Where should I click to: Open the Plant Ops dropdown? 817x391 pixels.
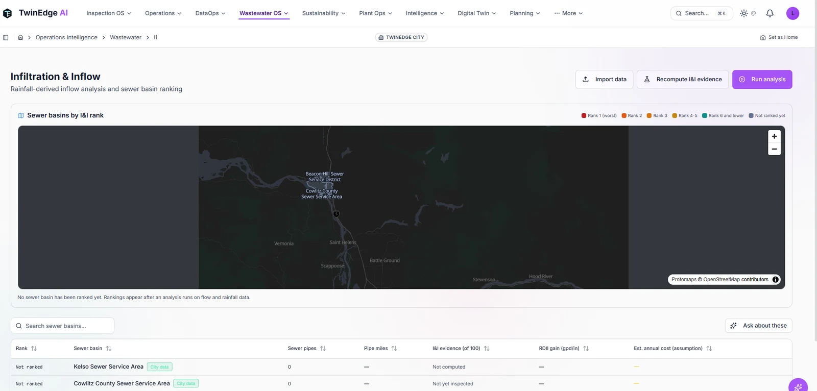(x=376, y=13)
